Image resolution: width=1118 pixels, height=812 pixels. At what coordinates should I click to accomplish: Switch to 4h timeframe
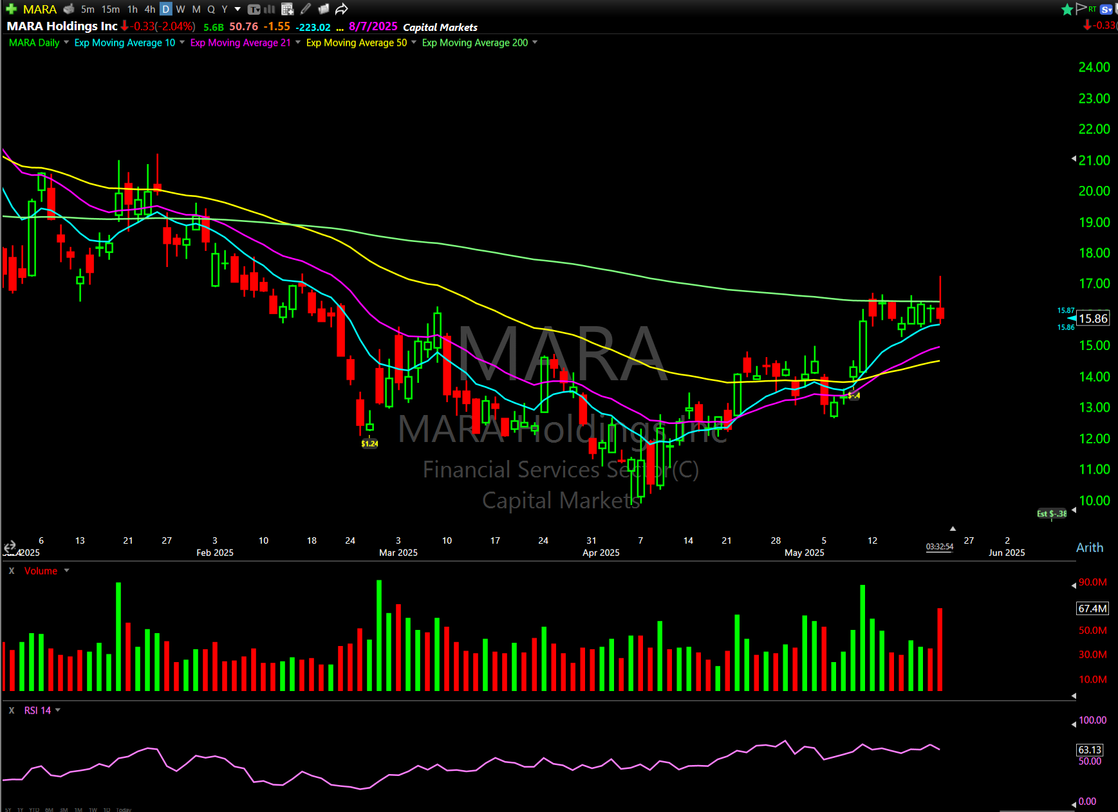tap(150, 9)
